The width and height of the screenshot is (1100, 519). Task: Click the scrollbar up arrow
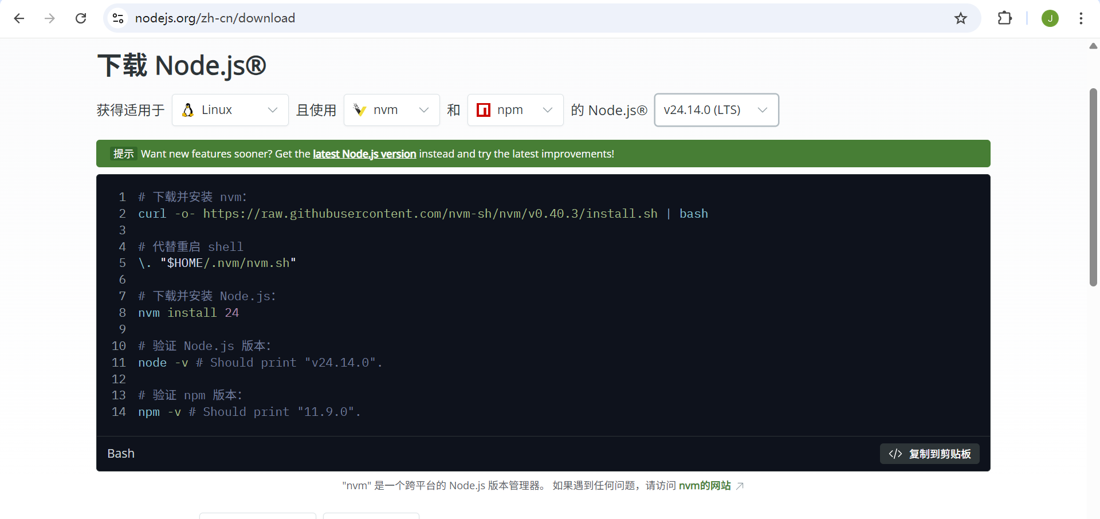[1093, 46]
